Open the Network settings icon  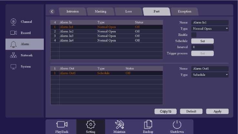pyautogui.click(x=14, y=55)
